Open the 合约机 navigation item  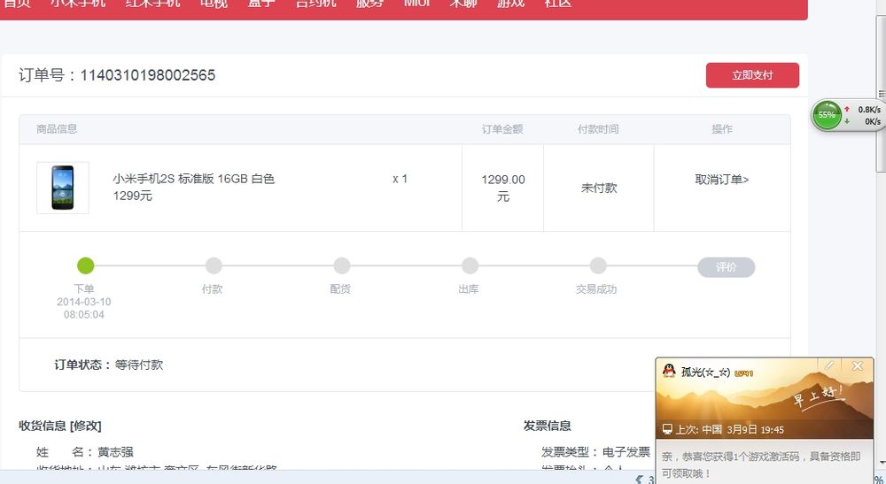pyautogui.click(x=316, y=4)
